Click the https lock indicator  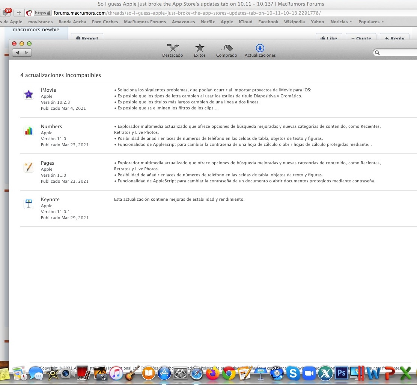point(42,13)
